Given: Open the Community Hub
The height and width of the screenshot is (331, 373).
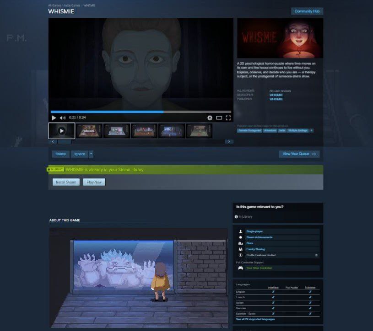Looking at the screenshot, I should [x=307, y=11].
